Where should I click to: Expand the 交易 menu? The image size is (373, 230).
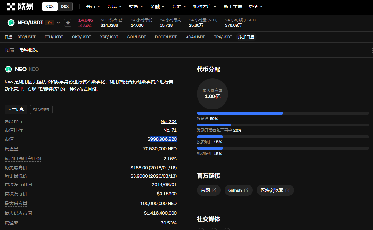coord(136,7)
